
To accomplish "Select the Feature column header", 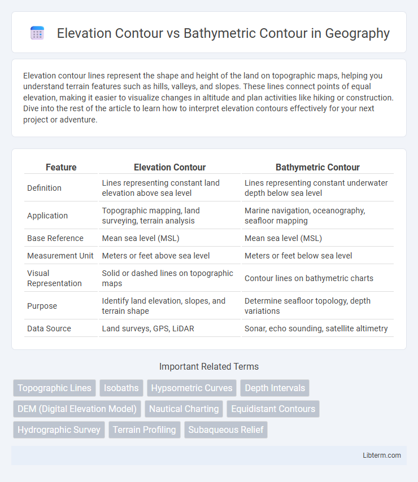I will [61, 167].
